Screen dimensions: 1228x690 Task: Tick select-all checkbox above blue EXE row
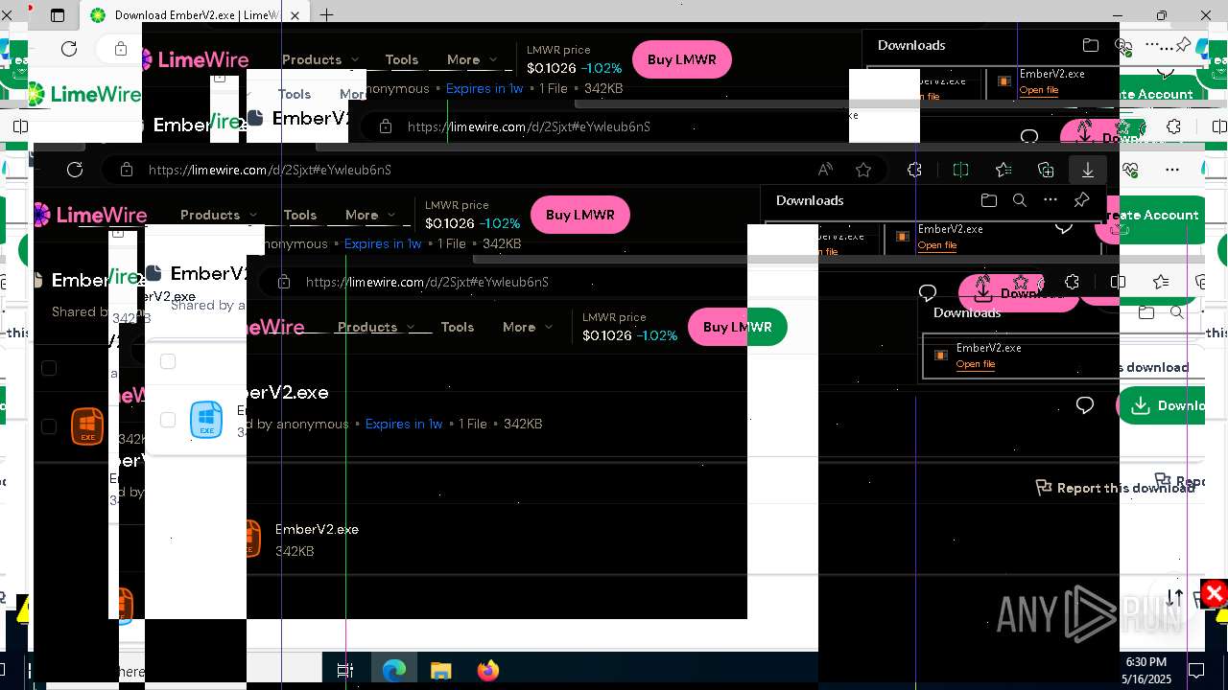[x=168, y=361]
